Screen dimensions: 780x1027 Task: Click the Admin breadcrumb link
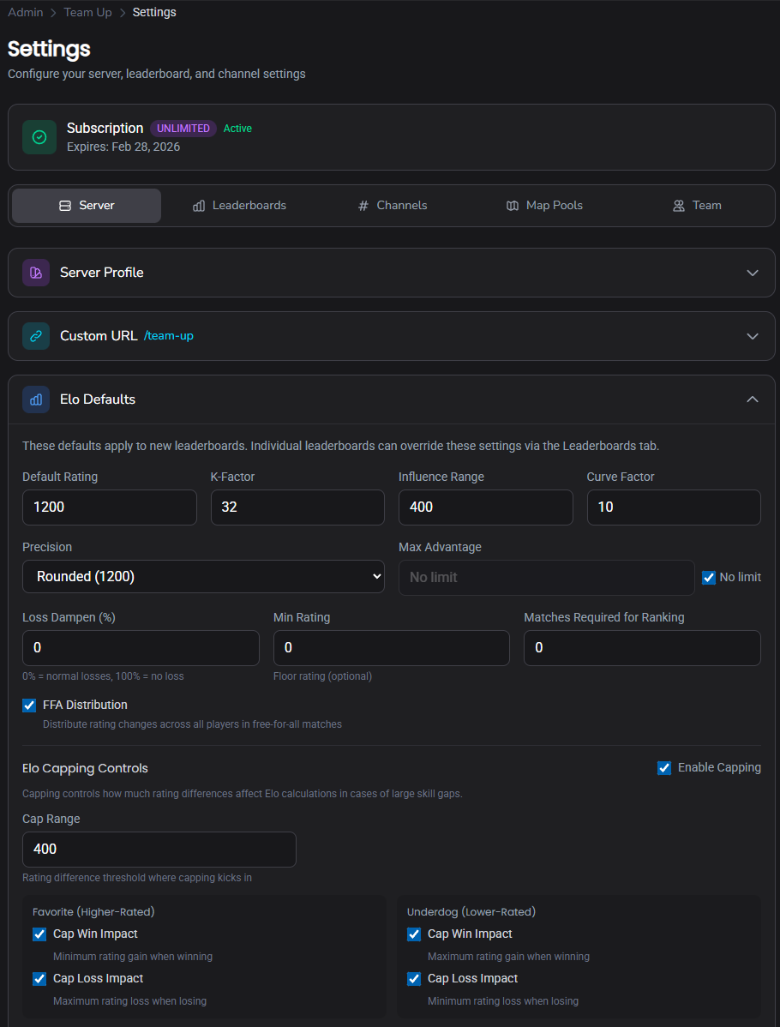tap(26, 13)
